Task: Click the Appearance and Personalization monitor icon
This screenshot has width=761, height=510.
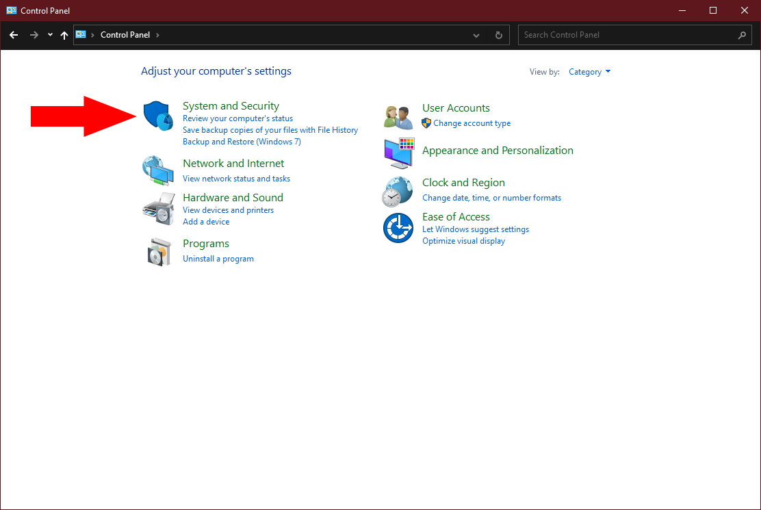Action: point(399,153)
